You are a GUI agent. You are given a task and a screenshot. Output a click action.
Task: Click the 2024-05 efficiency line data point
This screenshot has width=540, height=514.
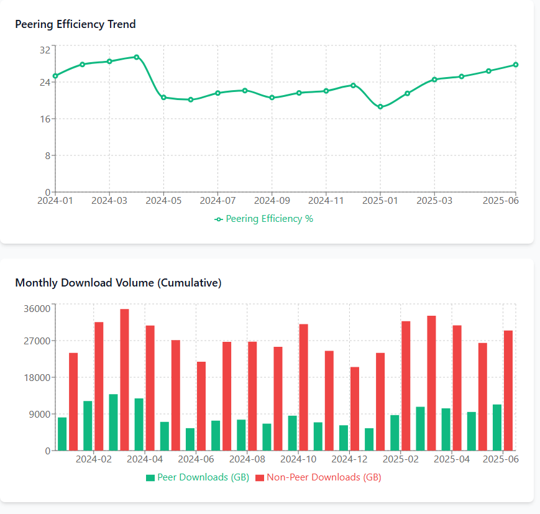163,98
